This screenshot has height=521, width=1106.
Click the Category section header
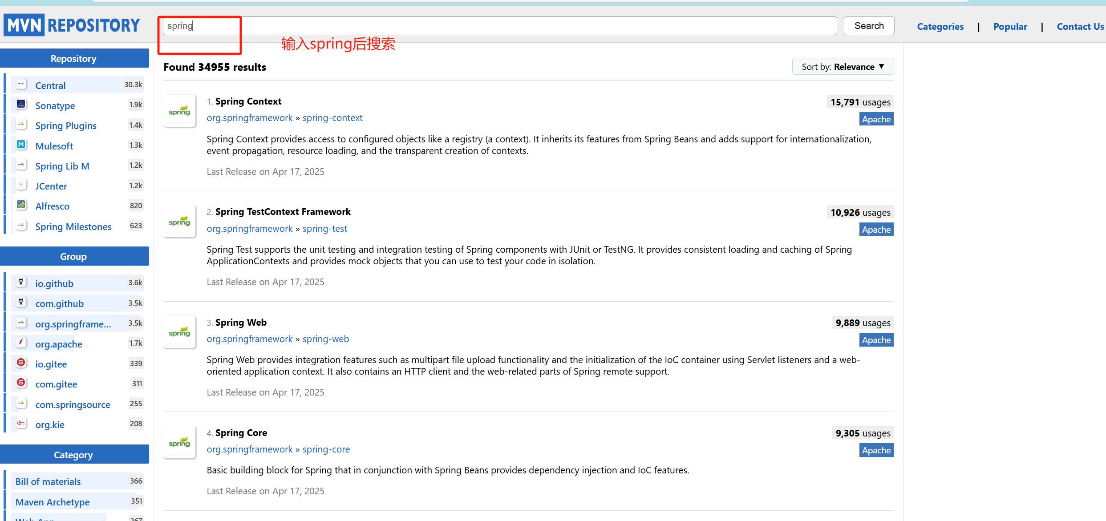(74, 454)
